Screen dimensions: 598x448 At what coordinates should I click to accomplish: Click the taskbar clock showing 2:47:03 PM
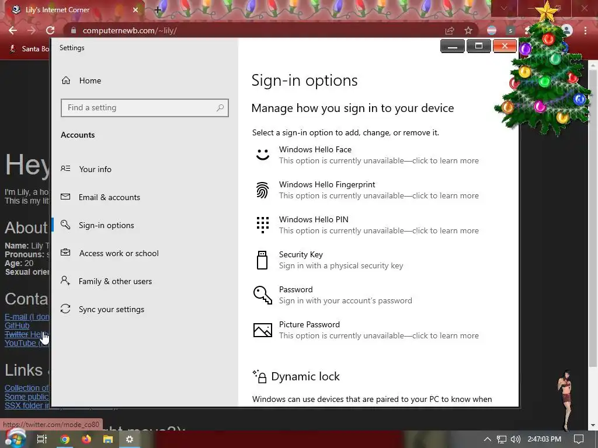point(544,439)
